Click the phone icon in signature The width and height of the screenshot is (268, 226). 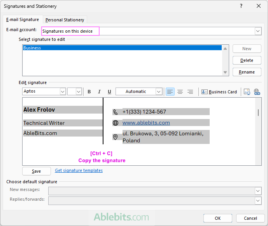point(116,112)
